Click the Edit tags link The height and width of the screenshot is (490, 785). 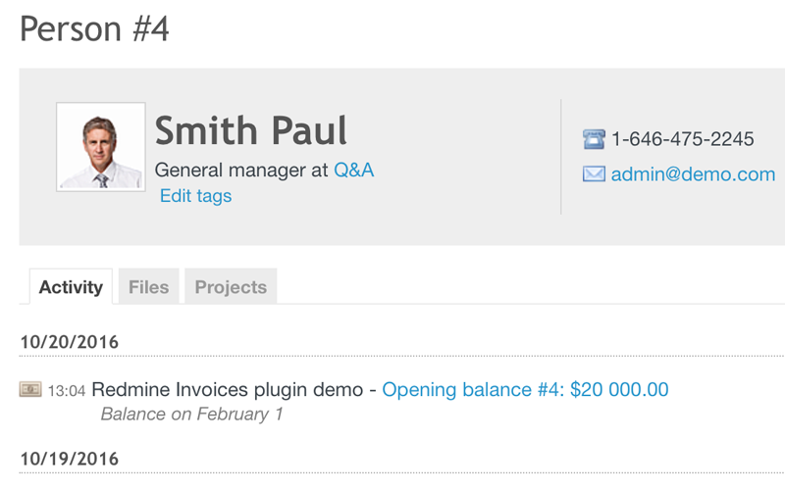(195, 196)
